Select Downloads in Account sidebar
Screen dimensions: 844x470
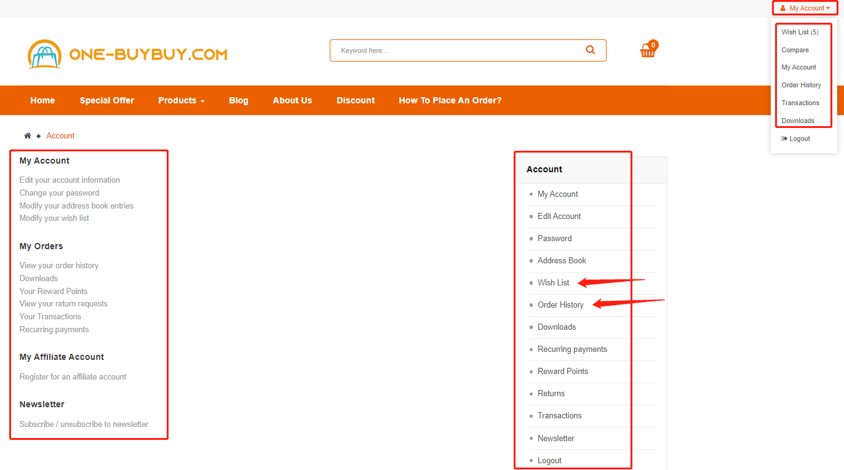click(x=557, y=327)
